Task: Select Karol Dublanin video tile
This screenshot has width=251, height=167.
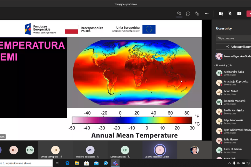Action: [125, 150]
